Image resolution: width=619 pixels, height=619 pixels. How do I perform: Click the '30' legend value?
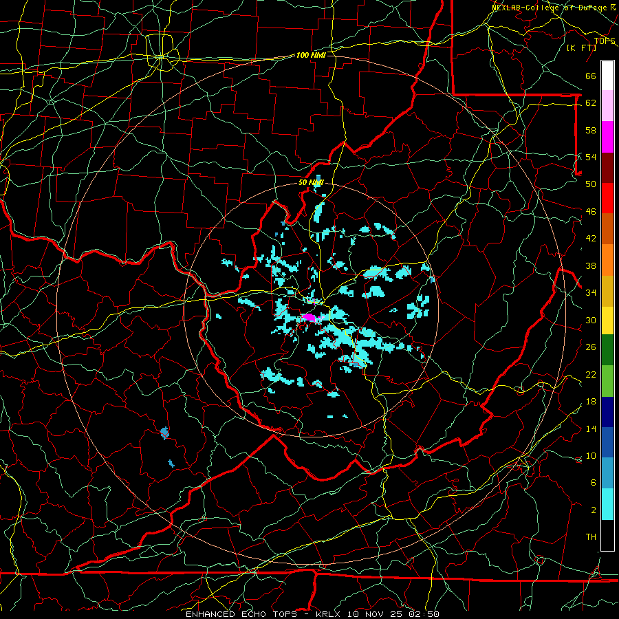[x=591, y=320]
